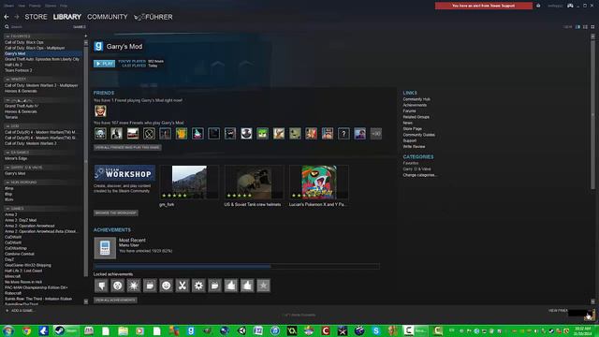Click the achievements progress bar
This screenshot has width=599, height=337.
(237, 266)
